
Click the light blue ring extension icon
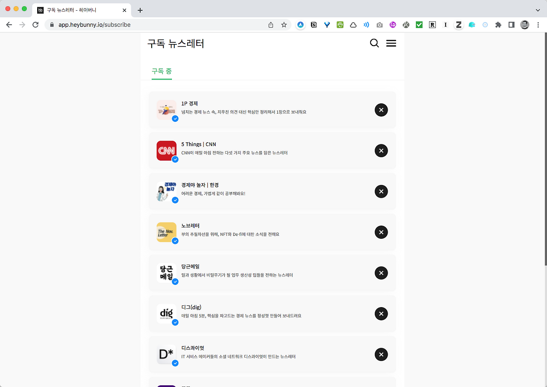coord(485,25)
